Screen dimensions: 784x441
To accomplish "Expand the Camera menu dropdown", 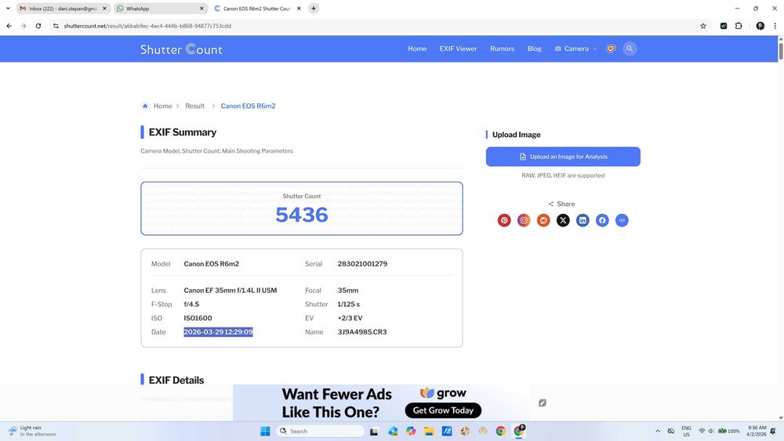I will coord(576,49).
